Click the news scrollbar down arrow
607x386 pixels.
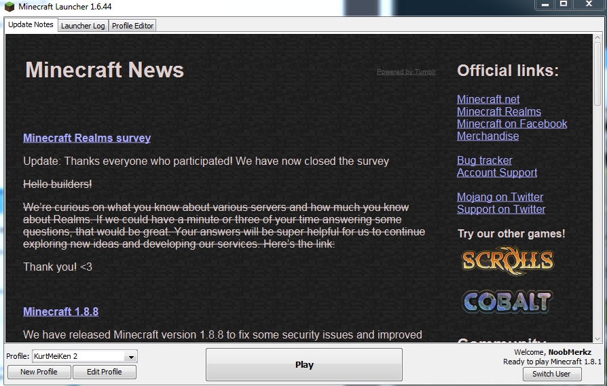(x=597, y=339)
